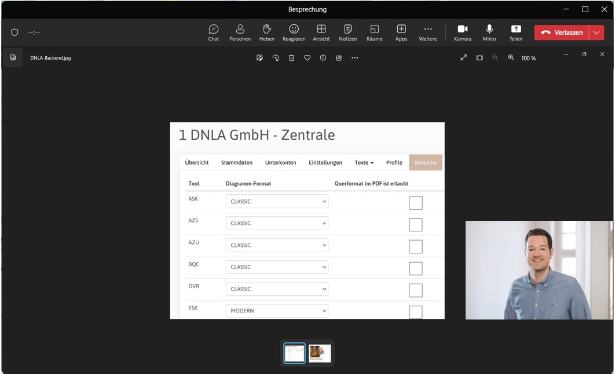
Task: Select the Bereiche tab
Action: [x=426, y=162]
